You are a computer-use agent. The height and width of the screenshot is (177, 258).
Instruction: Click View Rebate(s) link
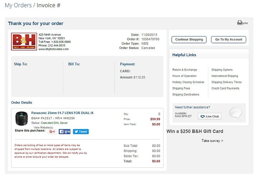tap(43, 127)
